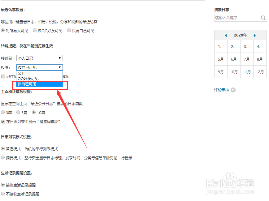This screenshot has width=269, height=201.
Task: Check the 记住我 checkbox
Action: (3, 76)
